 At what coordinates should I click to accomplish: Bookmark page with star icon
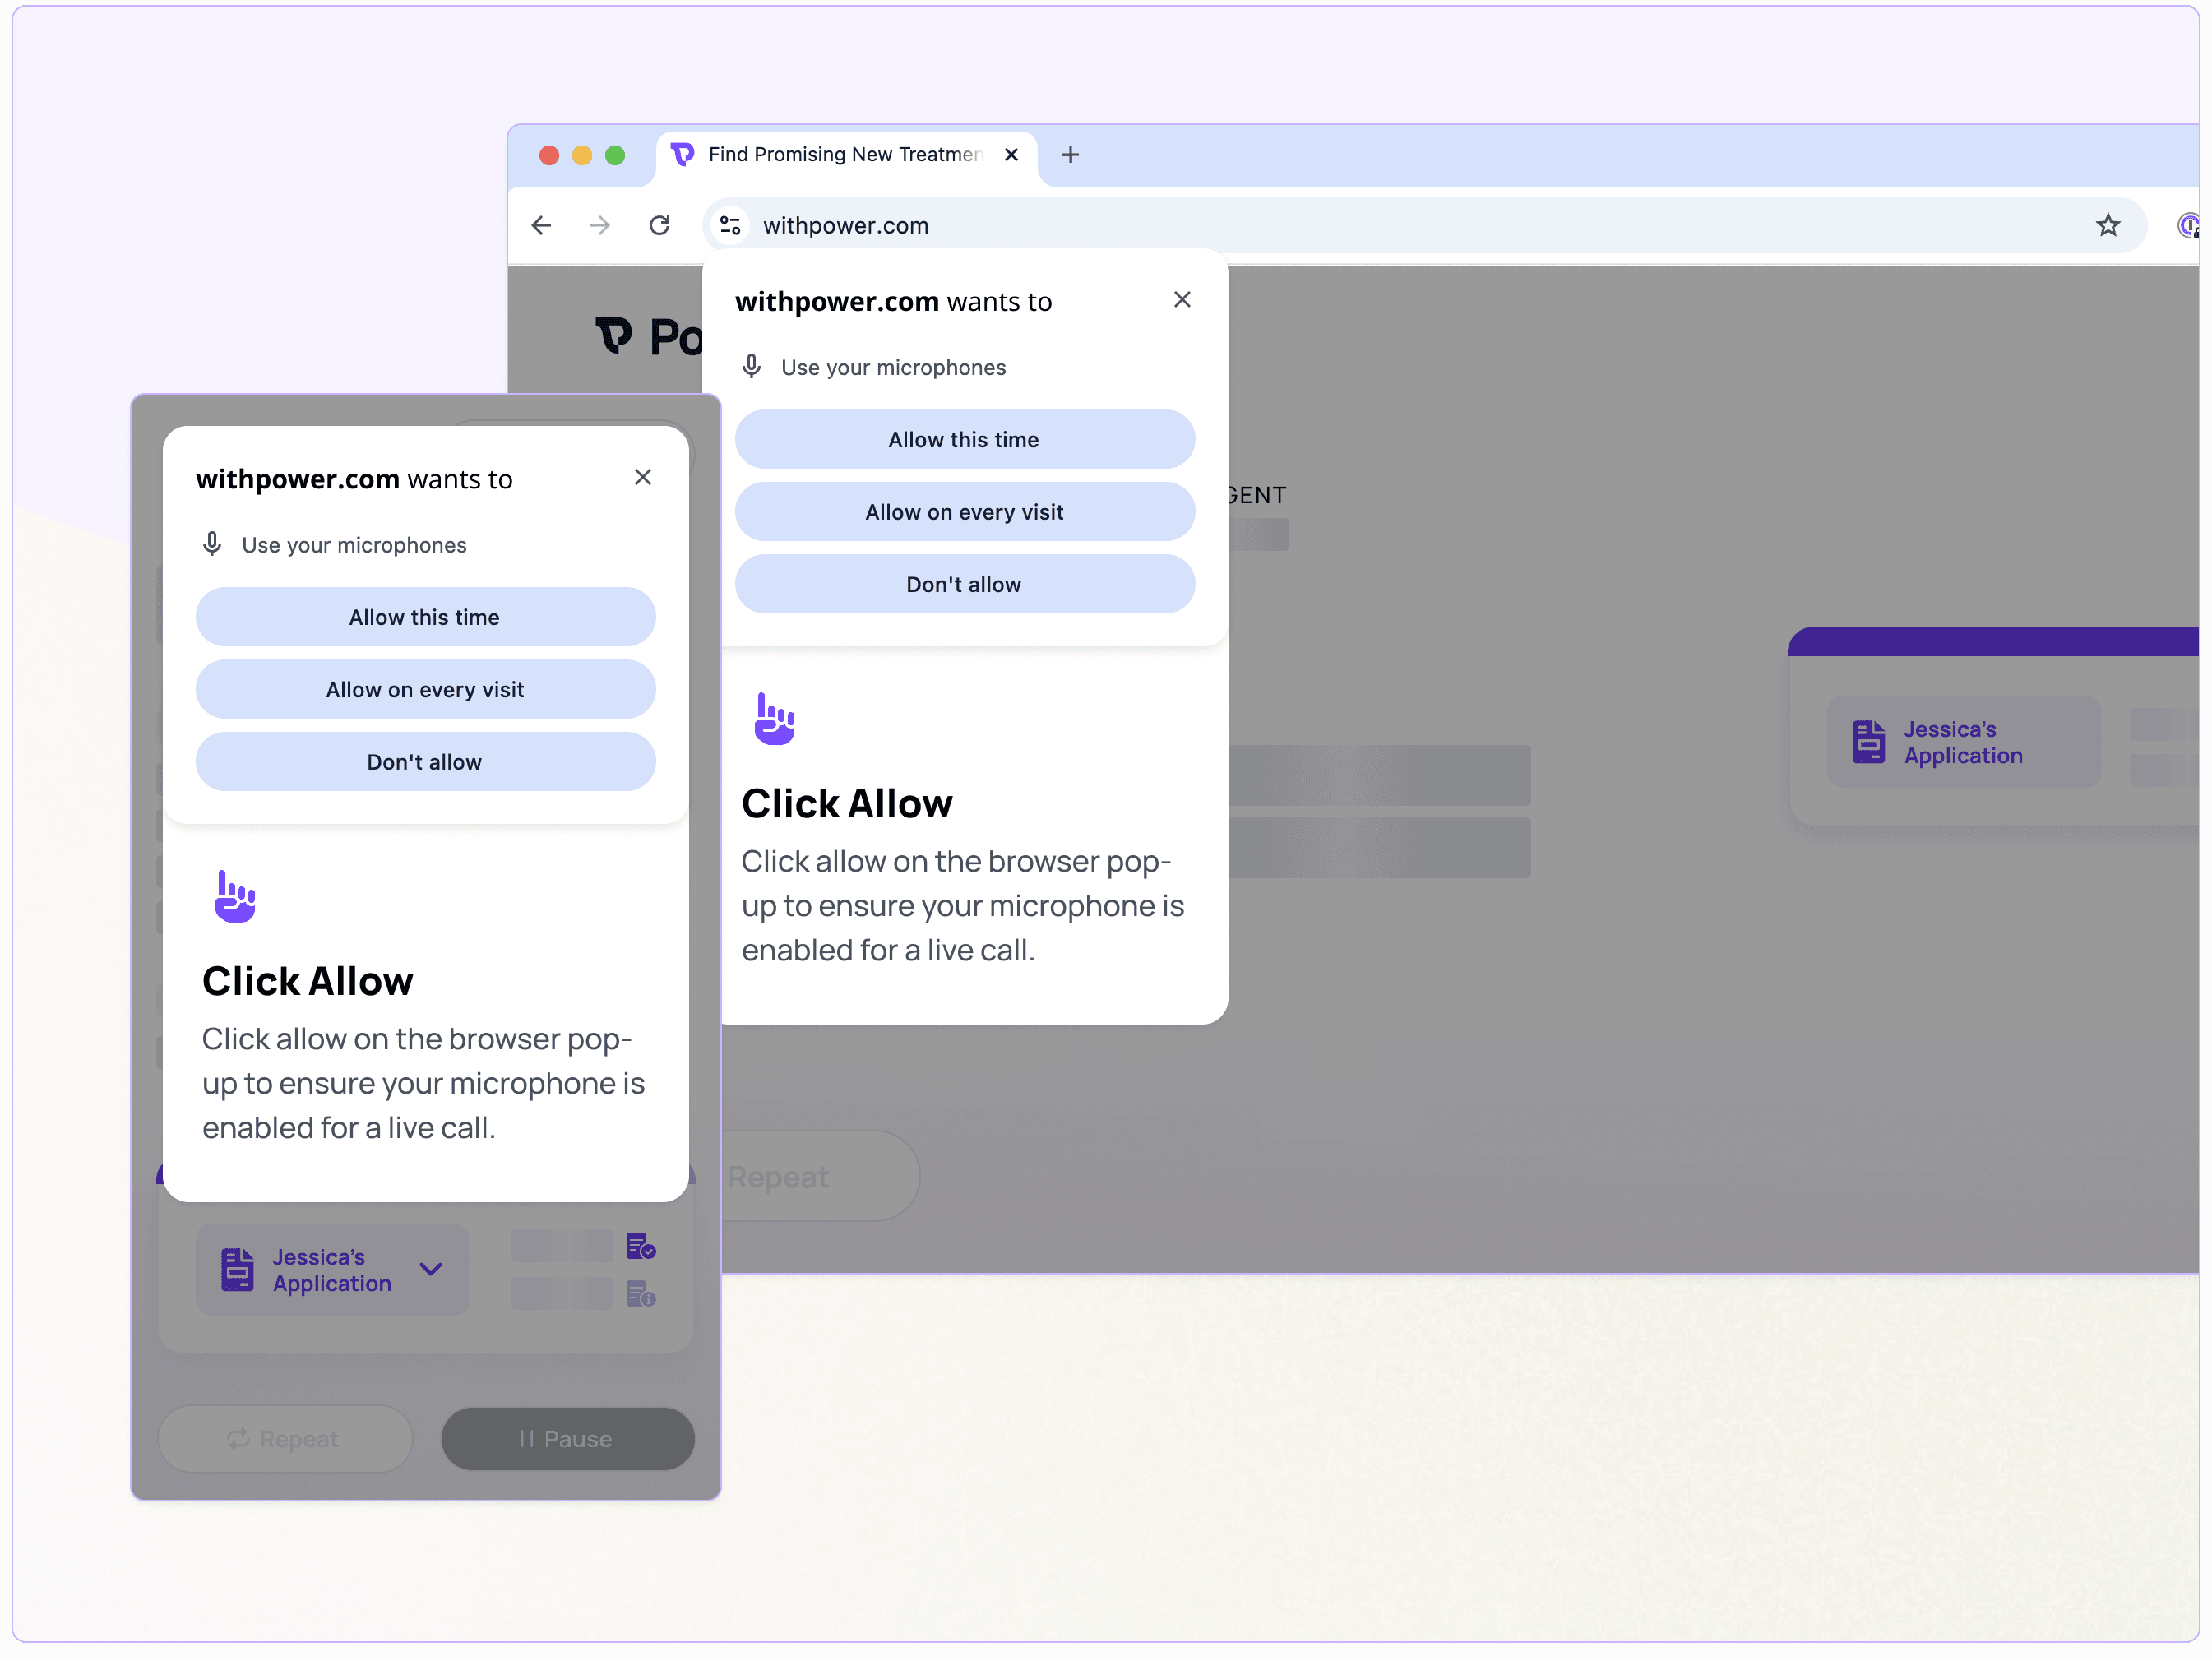click(x=2108, y=225)
